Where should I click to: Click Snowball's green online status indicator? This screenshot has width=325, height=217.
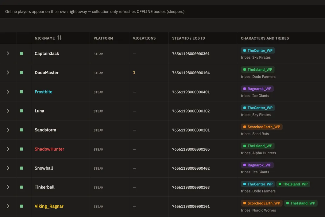coord(21,168)
